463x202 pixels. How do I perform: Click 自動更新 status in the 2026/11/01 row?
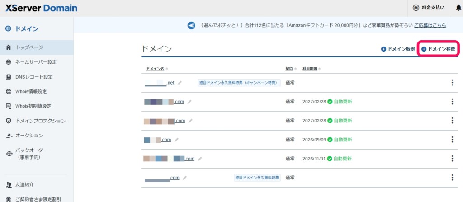[340, 159]
